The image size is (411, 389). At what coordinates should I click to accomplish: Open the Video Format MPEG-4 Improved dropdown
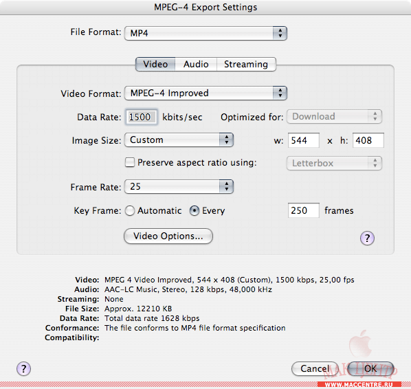tap(205, 93)
